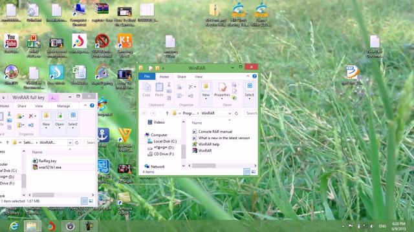Click the volume icon in system tray
The height and width of the screenshot is (232, 414).
coord(371,226)
